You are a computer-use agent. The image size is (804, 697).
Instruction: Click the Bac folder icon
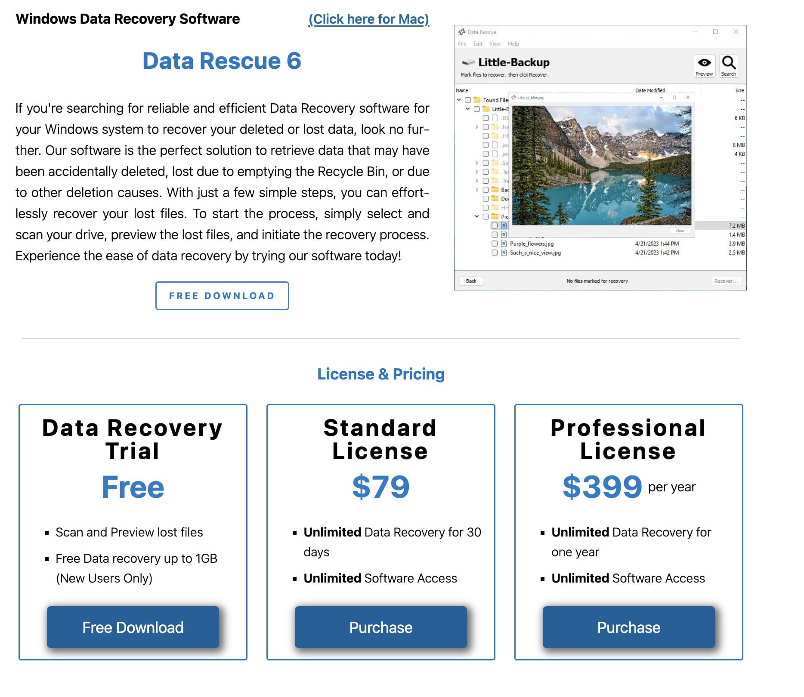pyautogui.click(x=495, y=190)
